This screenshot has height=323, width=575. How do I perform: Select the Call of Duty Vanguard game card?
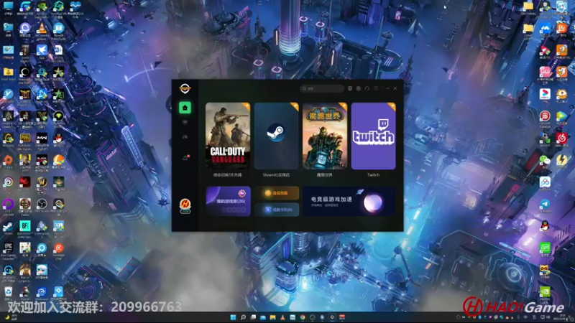tap(228, 136)
